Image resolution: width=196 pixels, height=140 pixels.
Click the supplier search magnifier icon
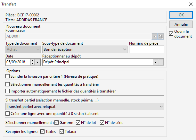click(161, 37)
